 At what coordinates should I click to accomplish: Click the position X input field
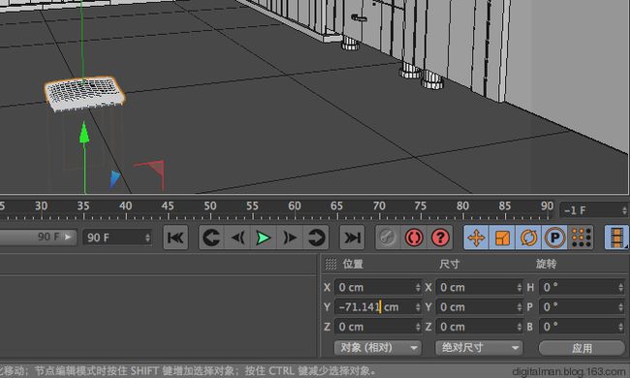coord(378,287)
